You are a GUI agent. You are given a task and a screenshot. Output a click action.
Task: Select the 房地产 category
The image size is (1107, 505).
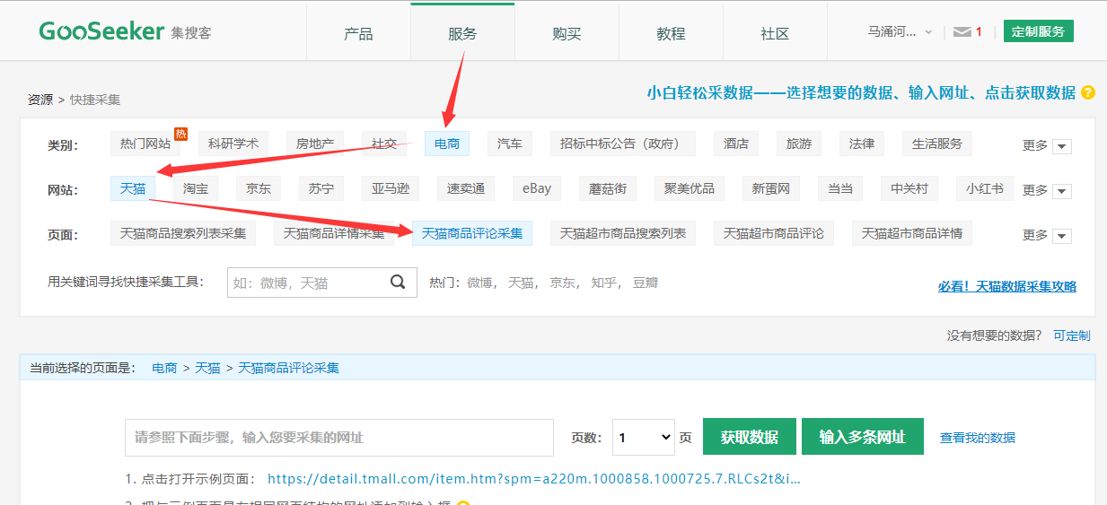tap(315, 144)
